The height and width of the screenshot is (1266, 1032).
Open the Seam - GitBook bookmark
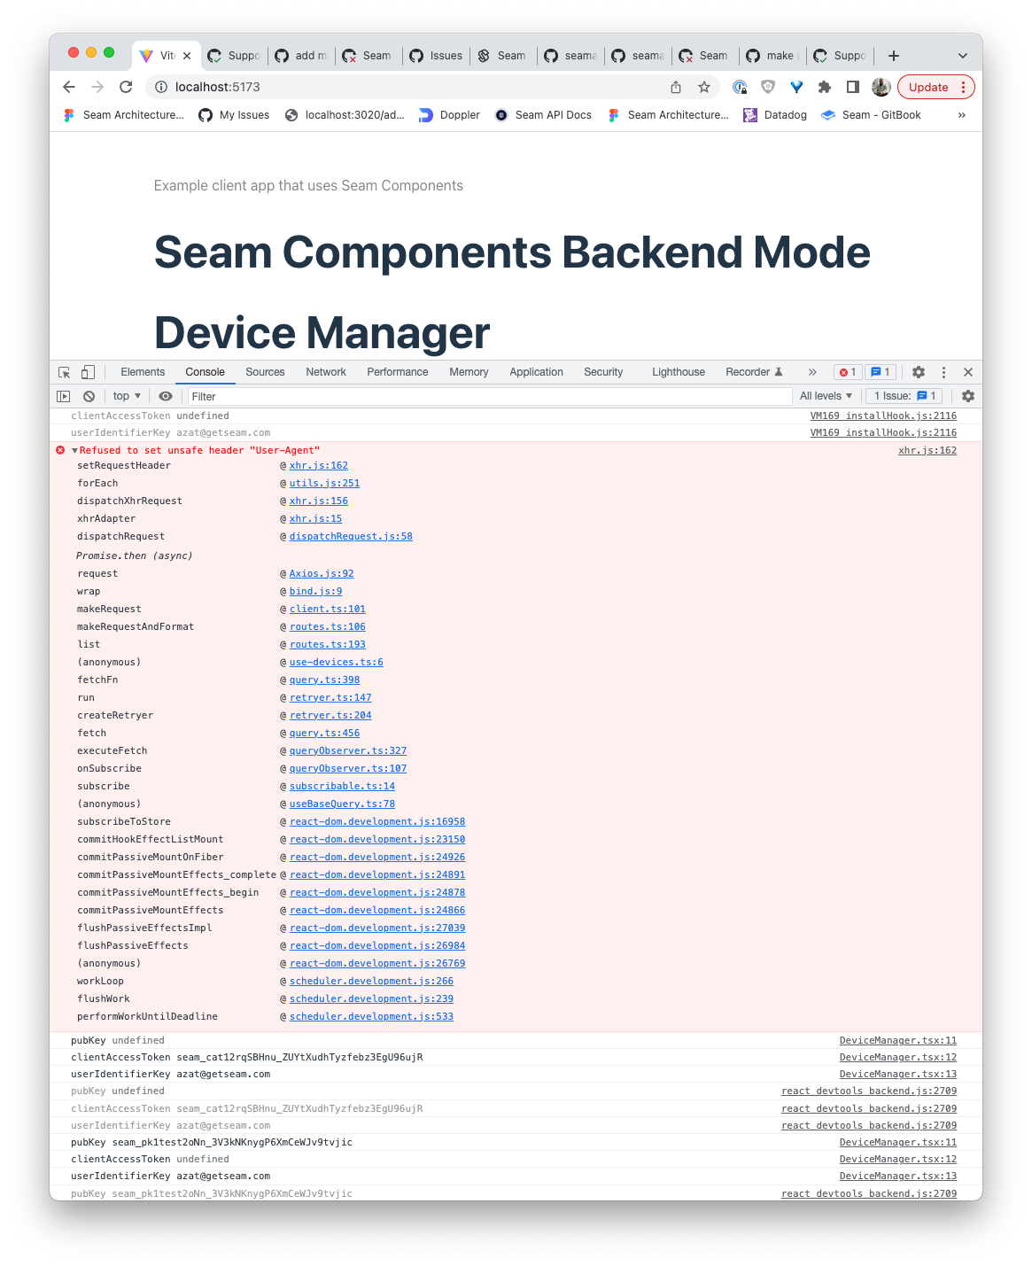(871, 115)
